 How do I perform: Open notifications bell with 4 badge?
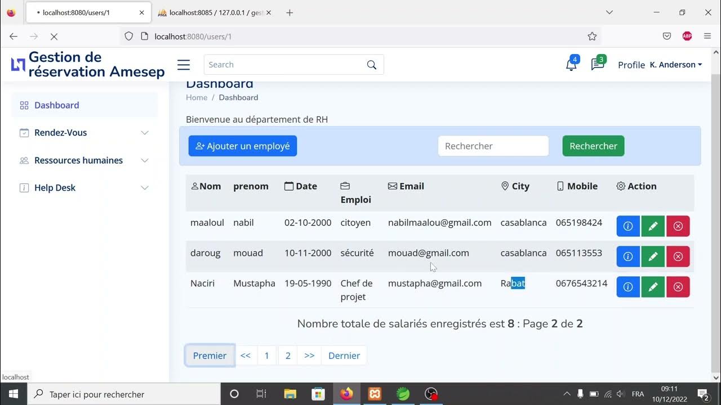pyautogui.click(x=571, y=64)
